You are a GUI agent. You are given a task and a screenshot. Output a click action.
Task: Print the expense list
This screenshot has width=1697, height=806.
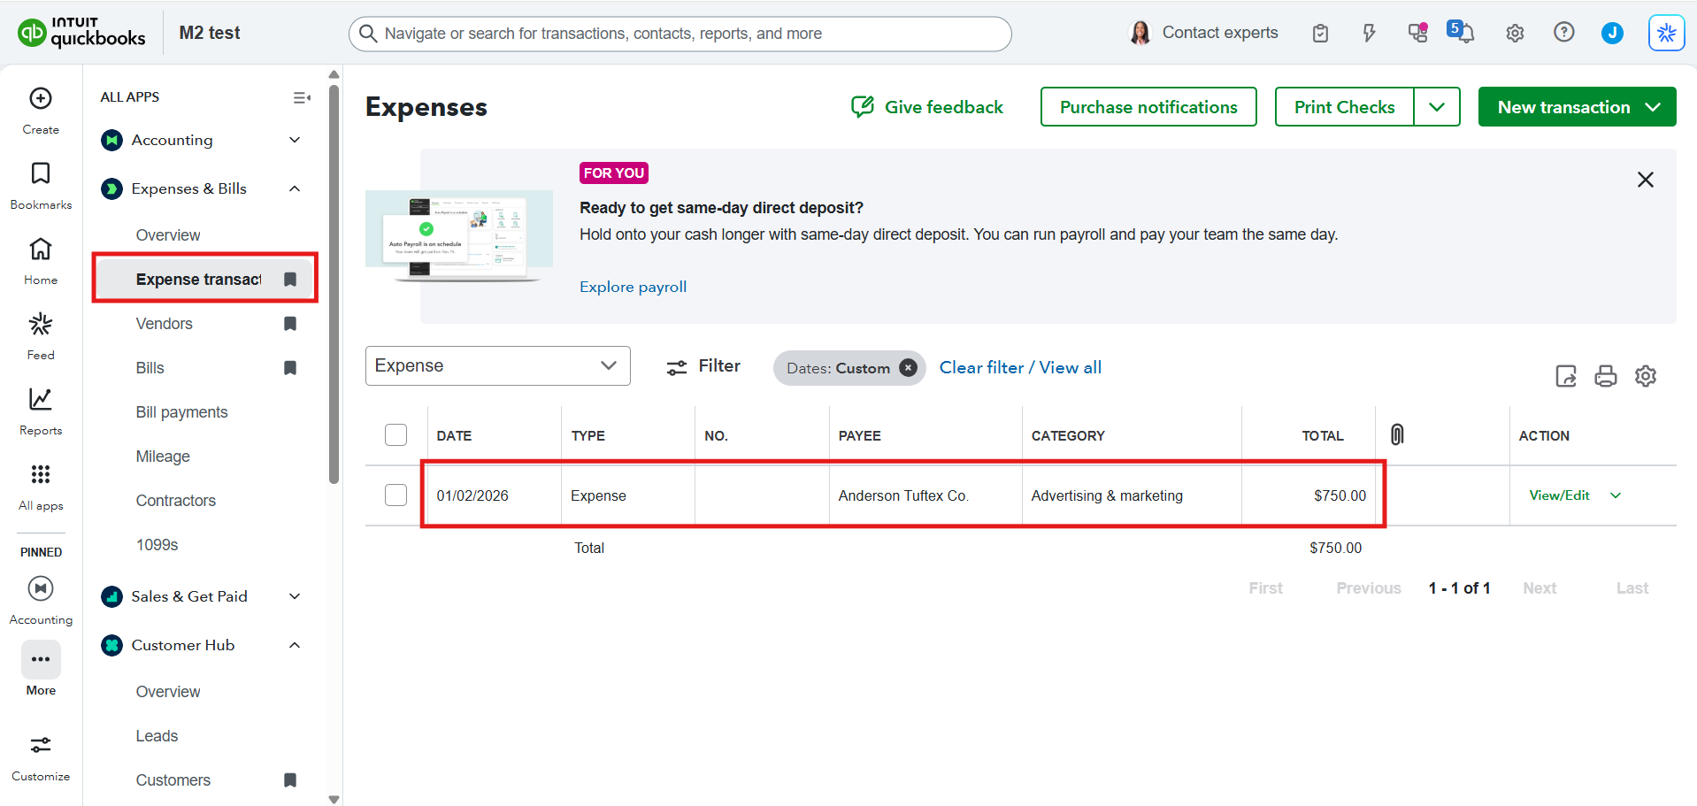1606,376
